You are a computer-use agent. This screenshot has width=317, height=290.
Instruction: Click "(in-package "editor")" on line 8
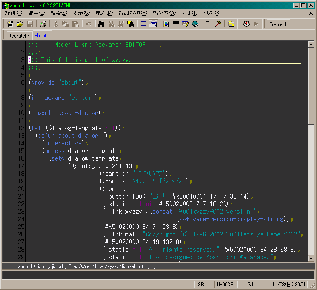(x=63, y=98)
